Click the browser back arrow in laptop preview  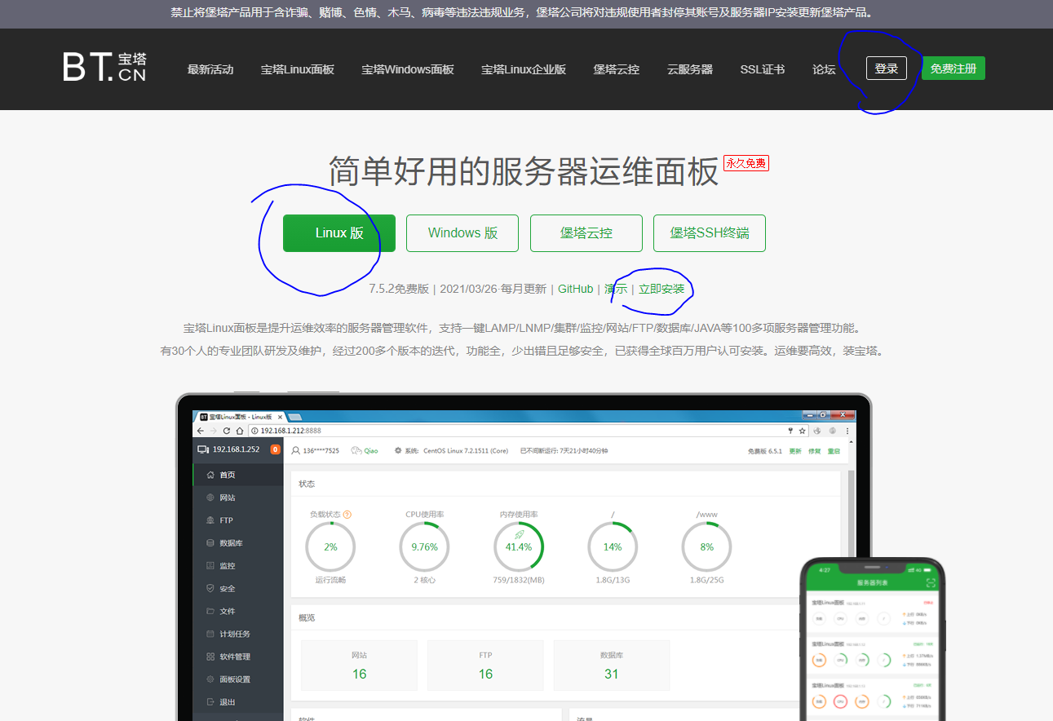201,430
